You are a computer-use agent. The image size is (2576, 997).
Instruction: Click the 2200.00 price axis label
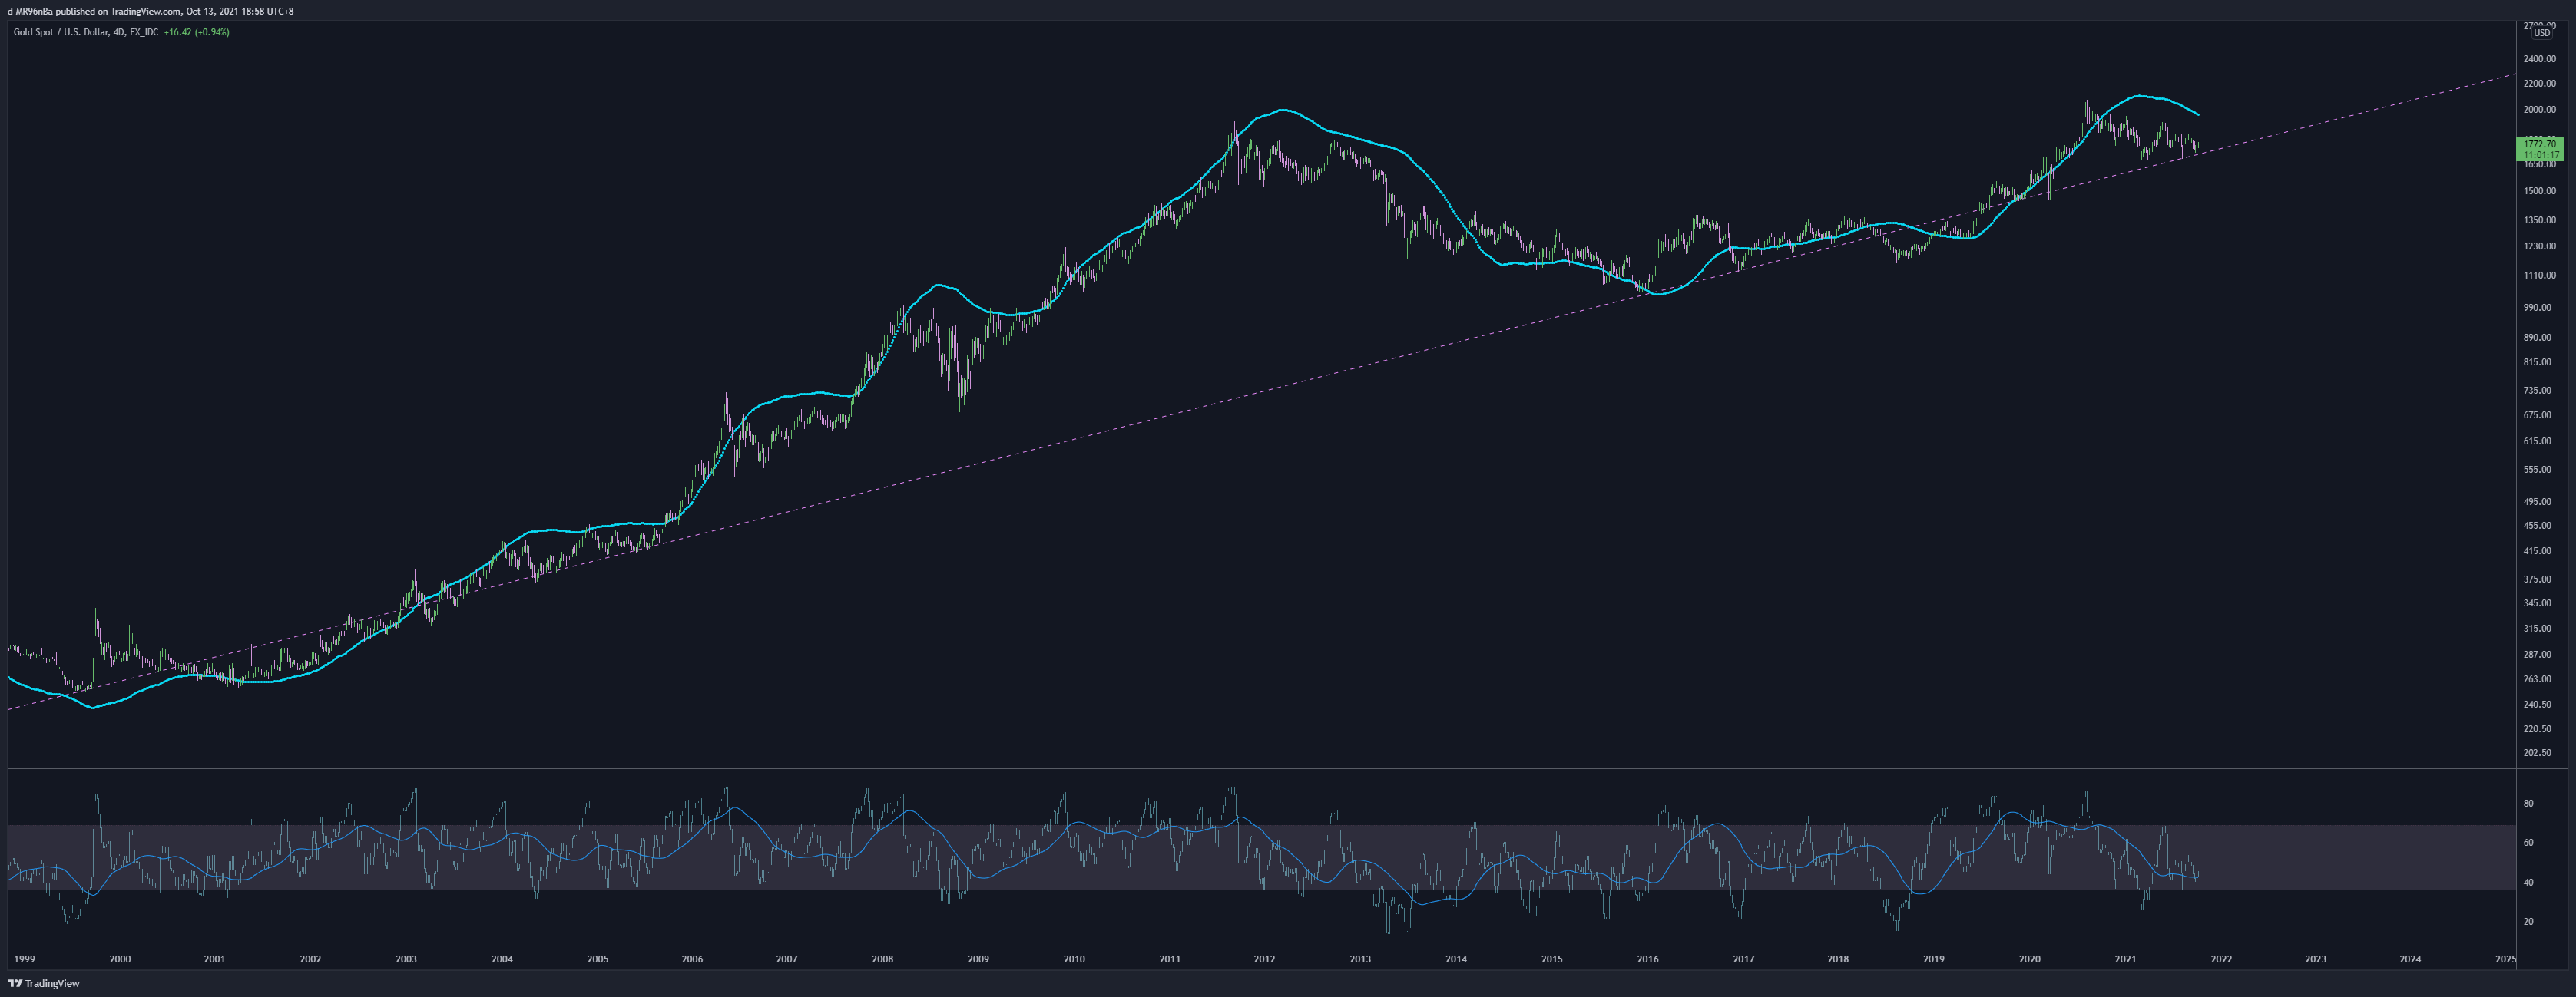pos(2540,84)
